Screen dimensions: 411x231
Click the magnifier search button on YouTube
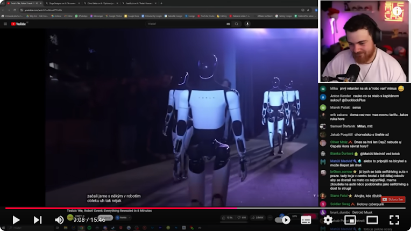(x=236, y=24)
